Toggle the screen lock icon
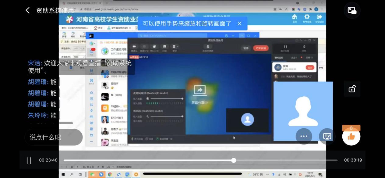Screen dimensions: 385x178 coord(352,89)
